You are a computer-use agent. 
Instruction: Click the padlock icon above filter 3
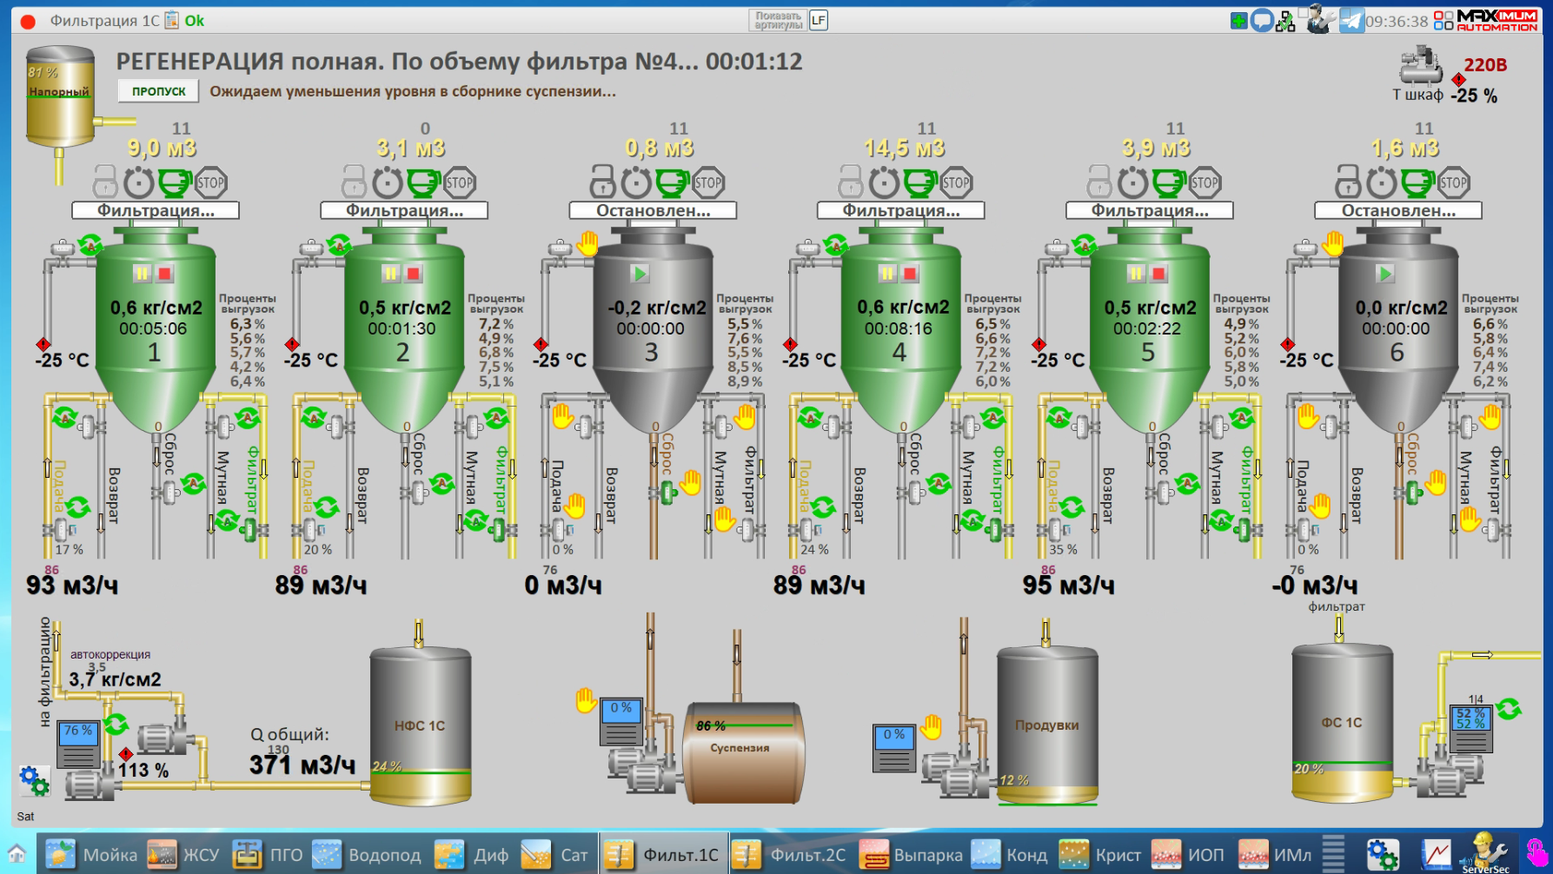[x=602, y=182]
